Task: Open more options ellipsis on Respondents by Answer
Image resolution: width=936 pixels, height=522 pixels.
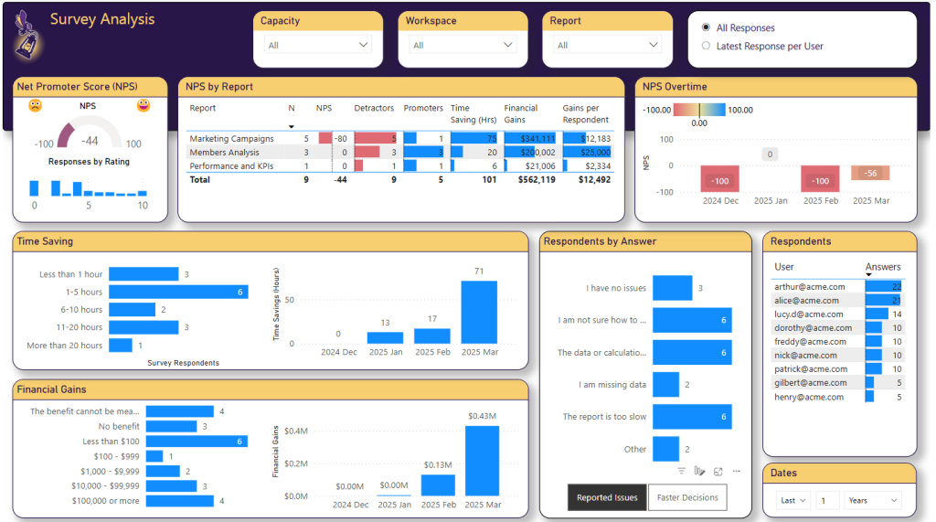Action: click(737, 471)
